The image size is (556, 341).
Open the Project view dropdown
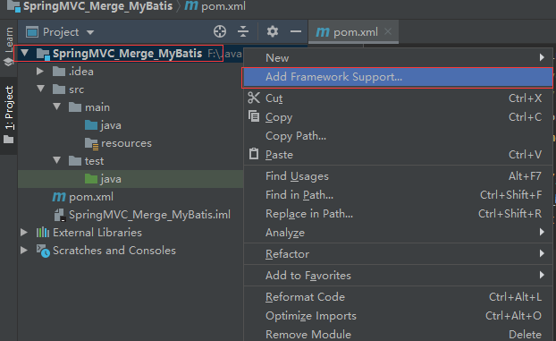[90, 32]
